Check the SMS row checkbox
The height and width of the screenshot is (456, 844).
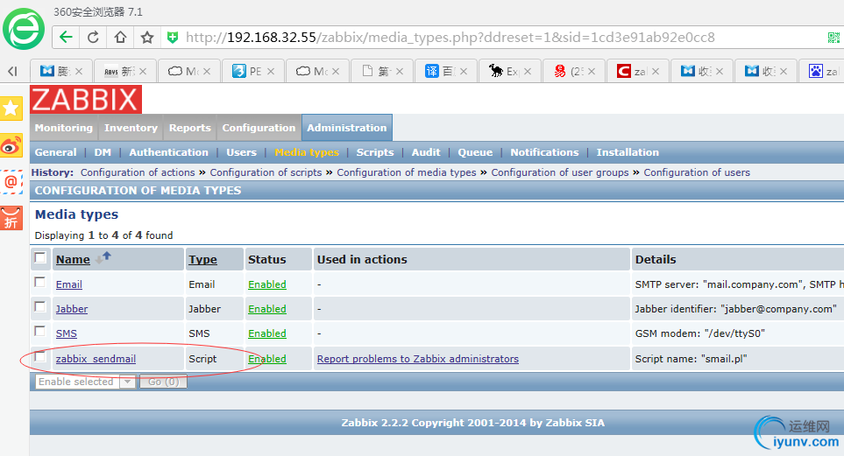(x=39, y=331)
